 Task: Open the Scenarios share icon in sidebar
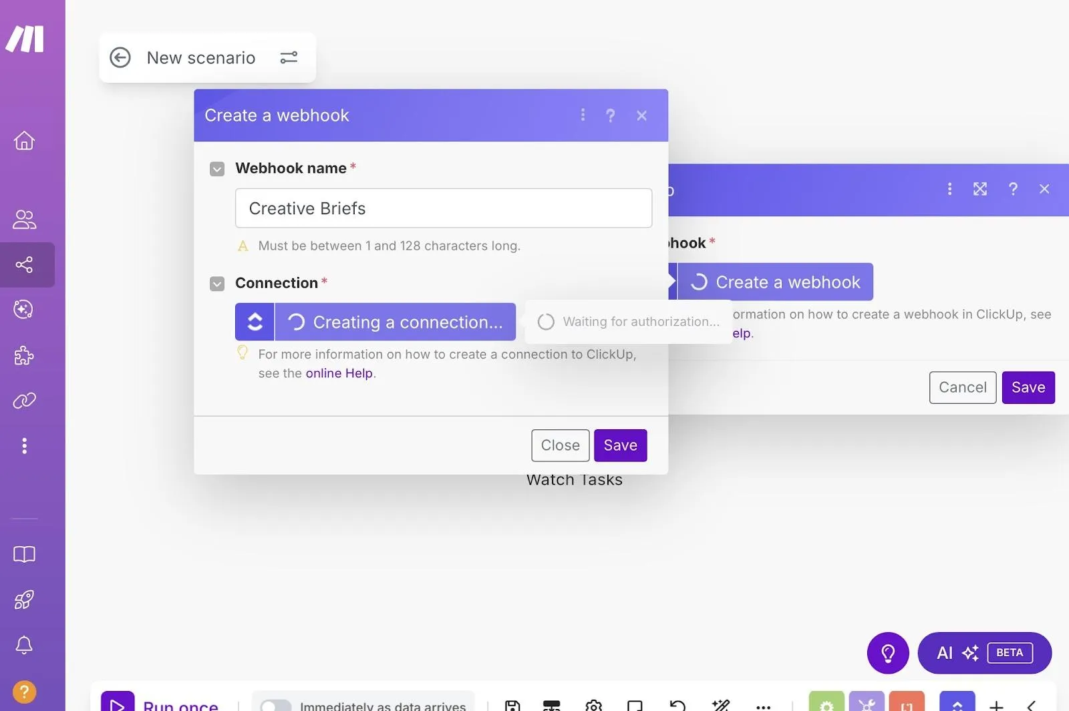pos(24,265)
